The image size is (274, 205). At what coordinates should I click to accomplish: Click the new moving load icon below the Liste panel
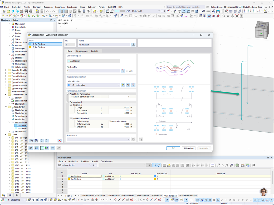click(x=31, y=141)
